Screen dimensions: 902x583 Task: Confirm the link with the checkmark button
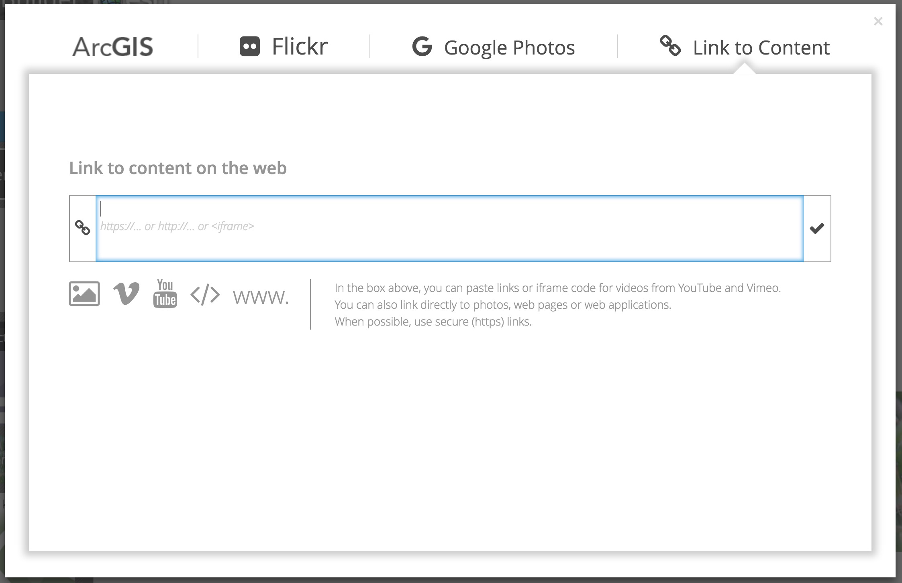click(817, 228)
